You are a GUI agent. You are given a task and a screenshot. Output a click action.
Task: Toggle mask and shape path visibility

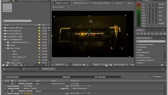[70, 65]
